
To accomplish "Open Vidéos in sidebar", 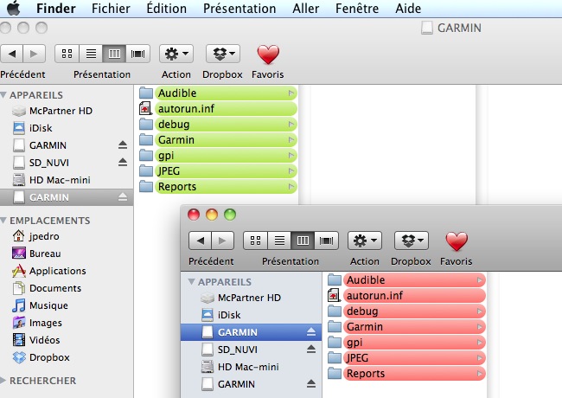I will click(x=67, y=340).
